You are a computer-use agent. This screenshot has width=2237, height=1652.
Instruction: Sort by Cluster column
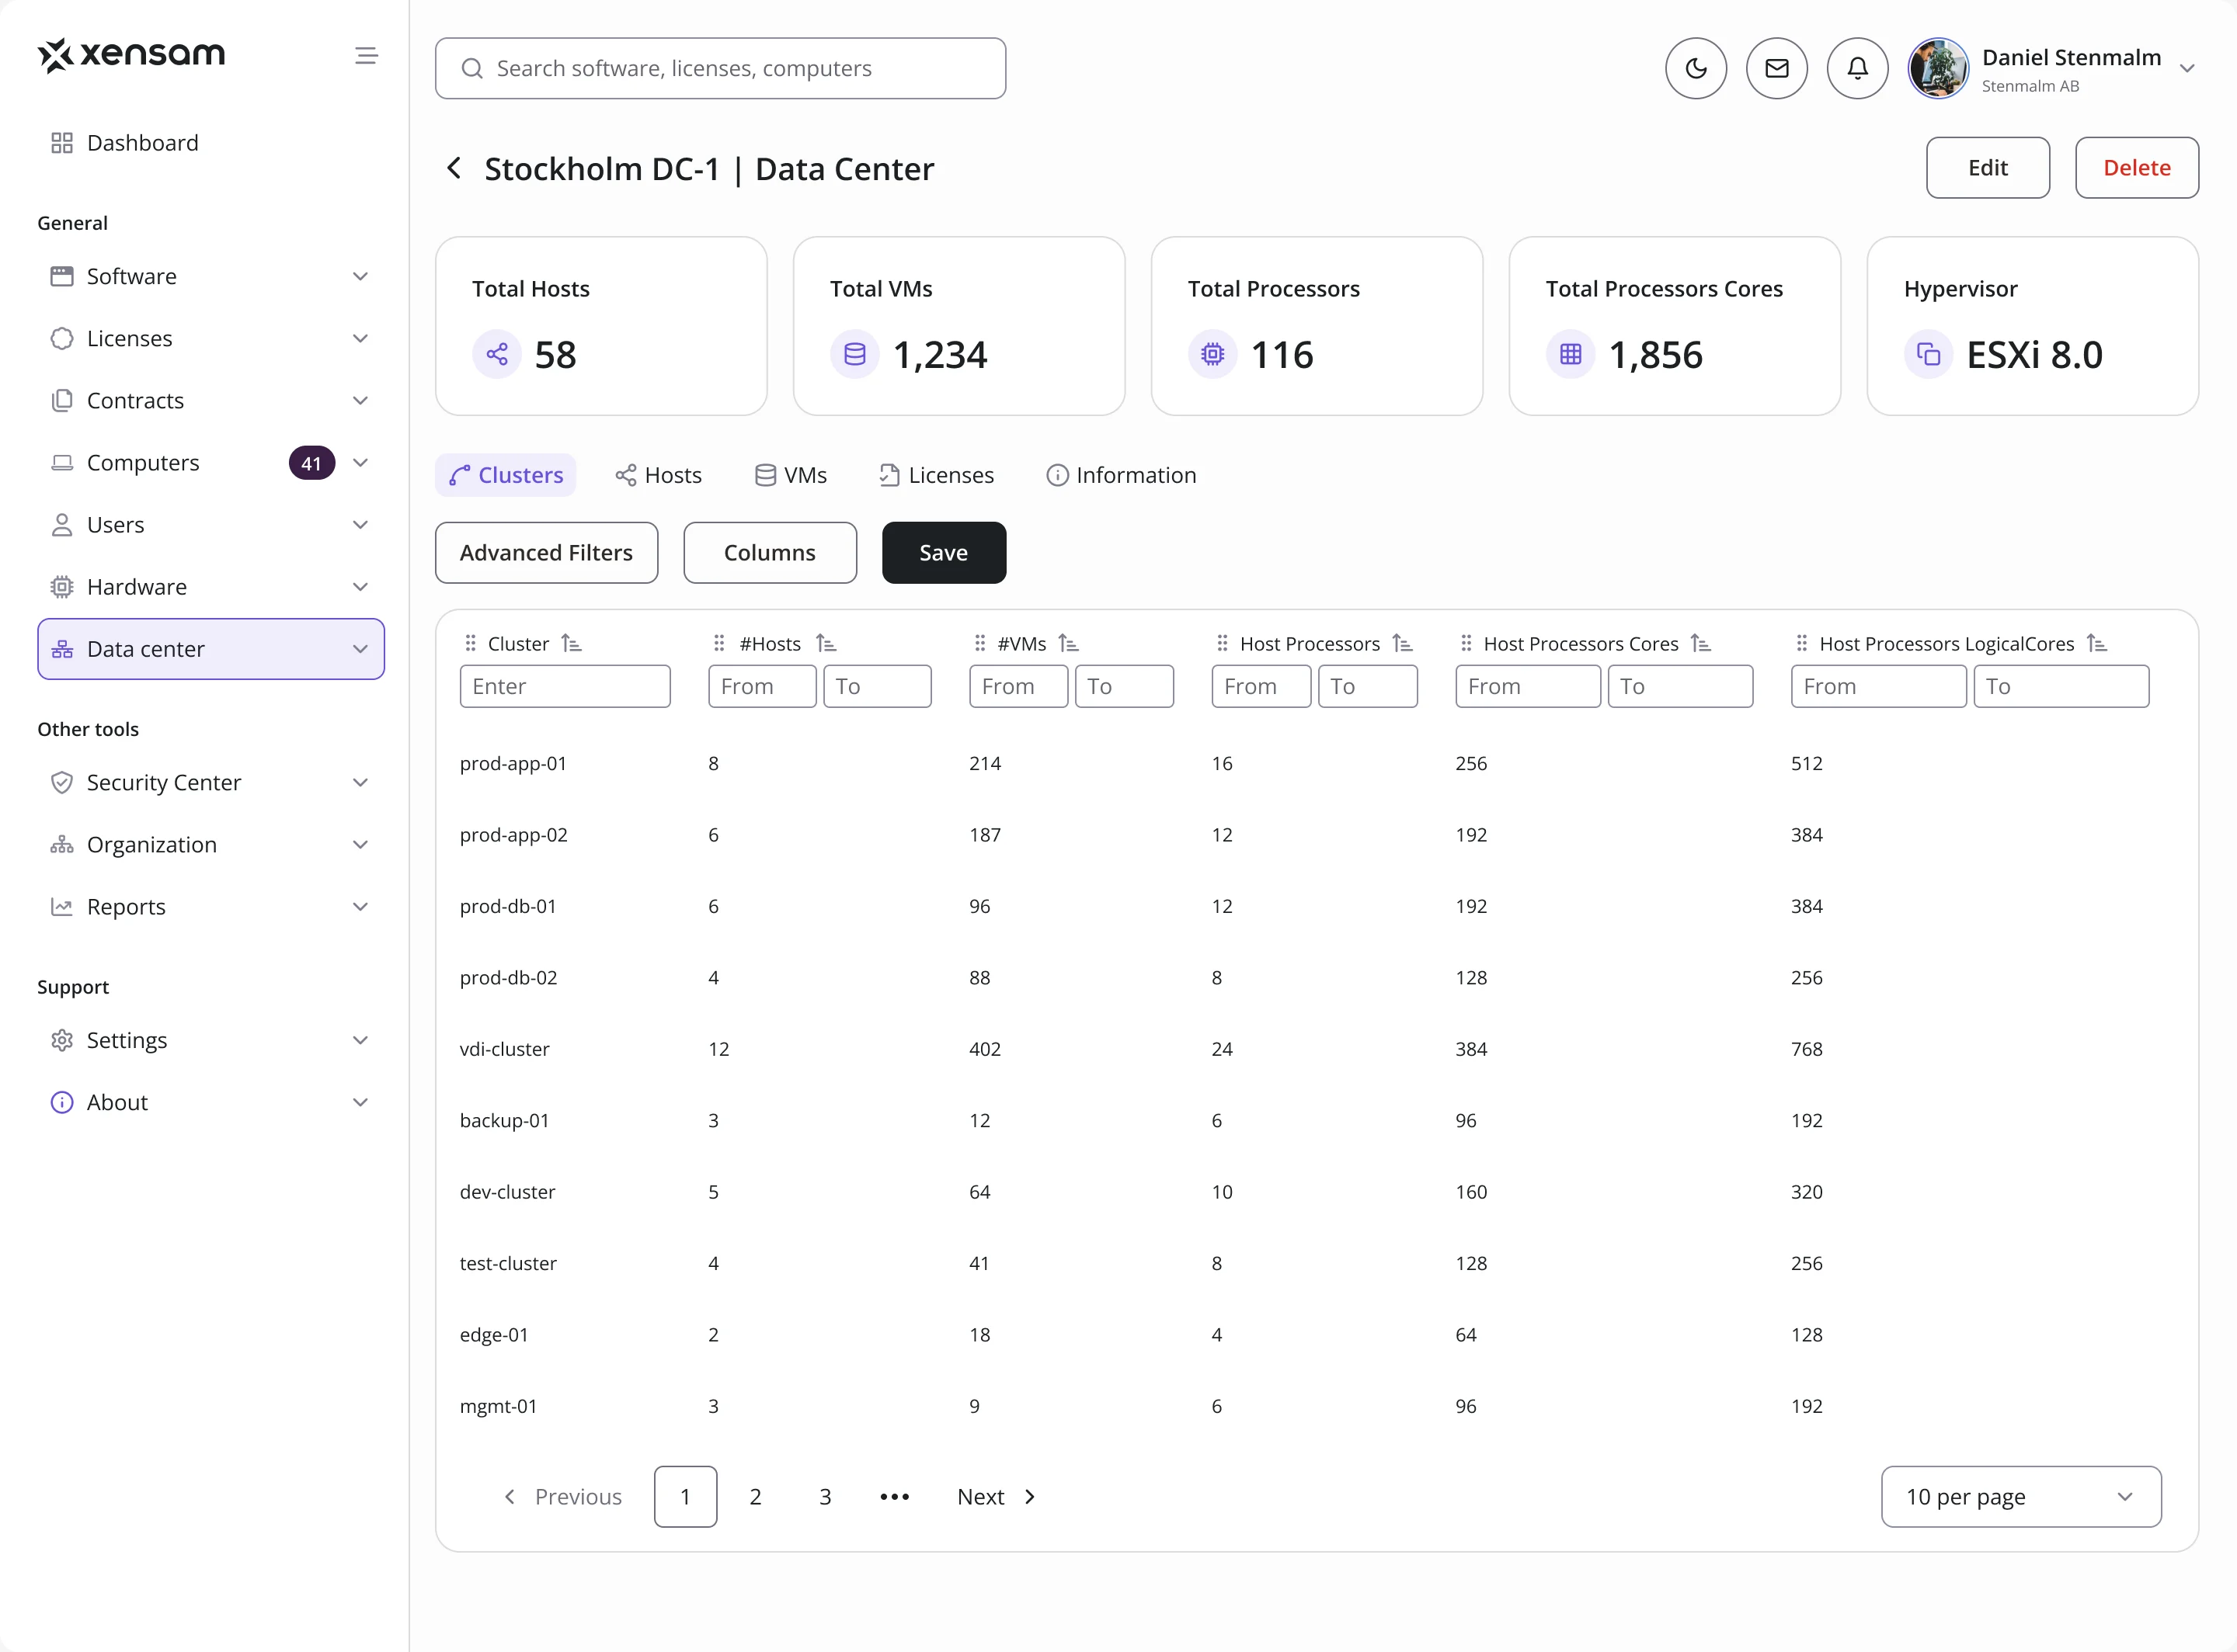(x=571, y=643)
